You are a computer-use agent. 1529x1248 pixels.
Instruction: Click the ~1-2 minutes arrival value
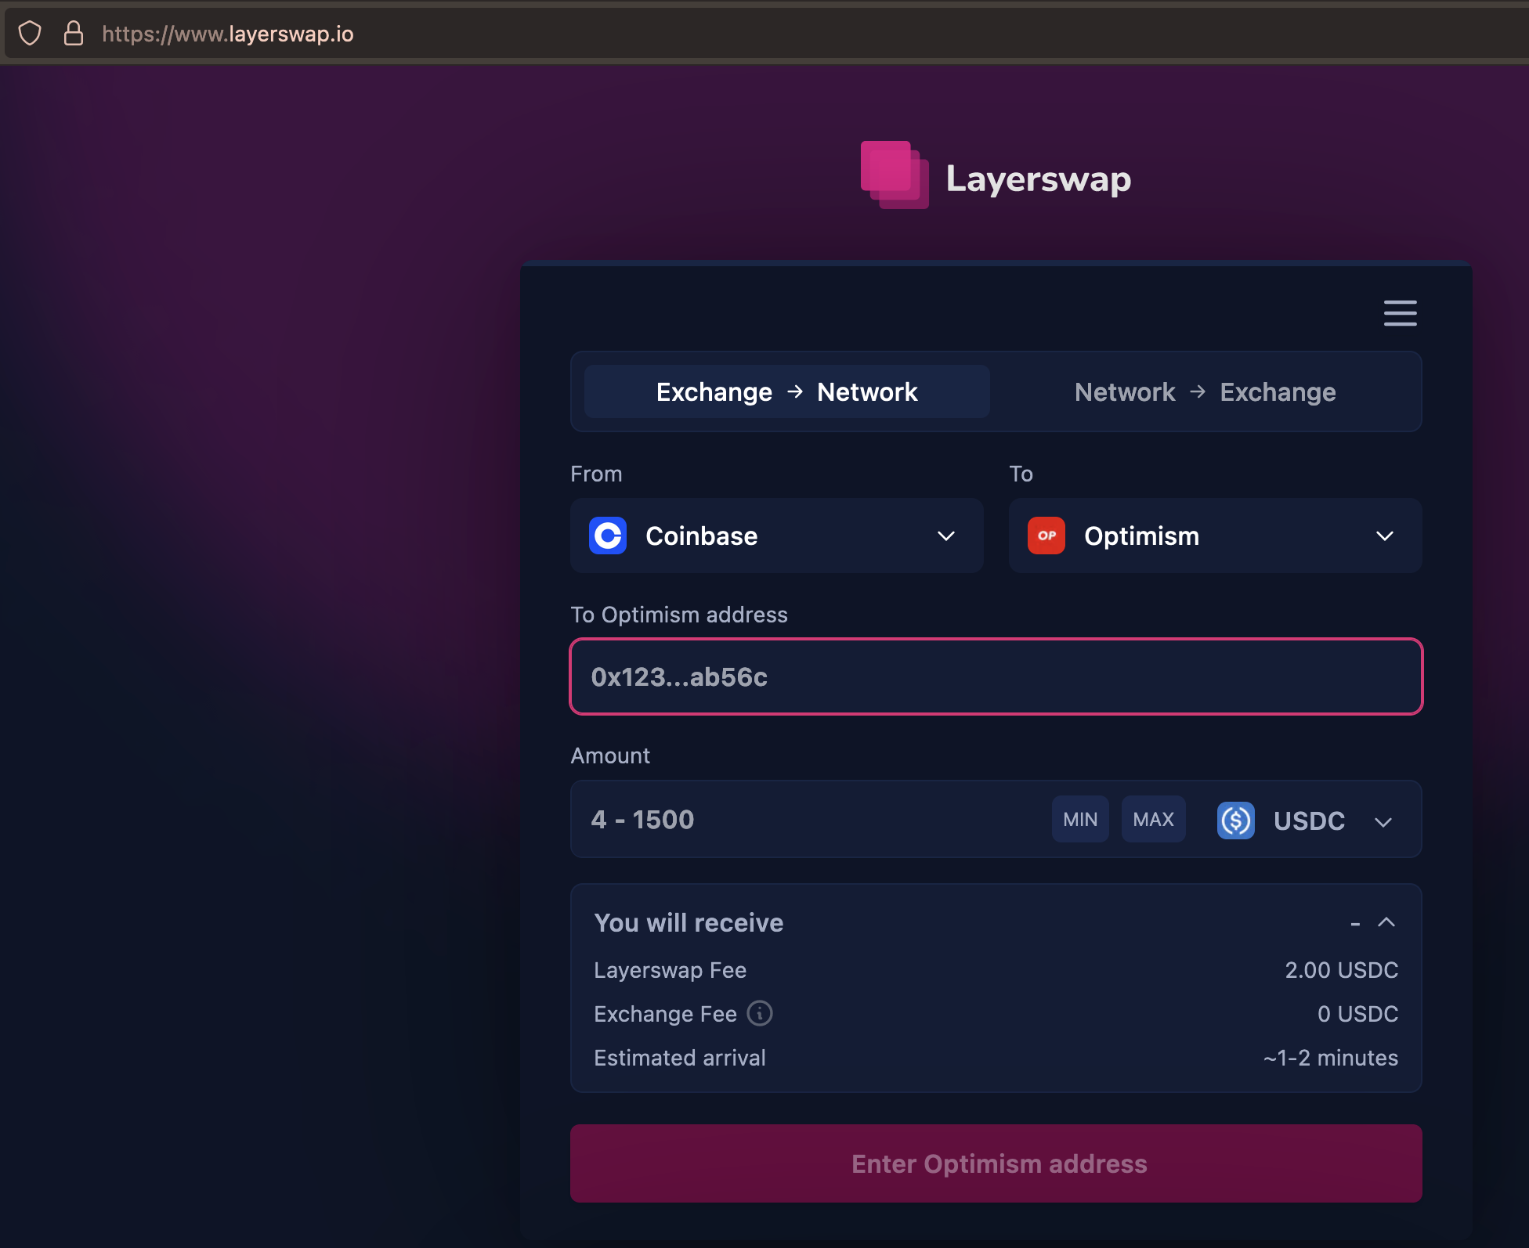[1331, 1058]
